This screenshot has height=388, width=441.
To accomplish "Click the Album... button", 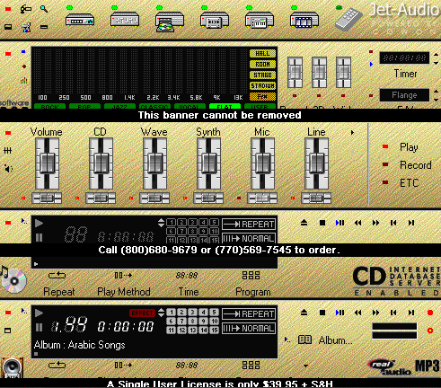I will 335,340.
